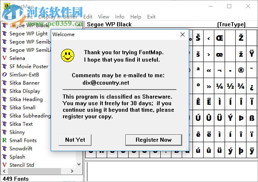This screenshot has width=258, height=182.
Task: Click the ½ character cell
Action: (230, 86)
